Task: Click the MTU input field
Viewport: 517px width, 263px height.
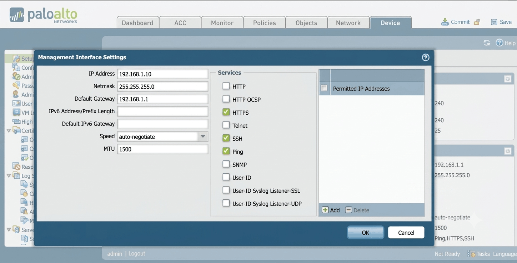Action: [x=162, y=149]
